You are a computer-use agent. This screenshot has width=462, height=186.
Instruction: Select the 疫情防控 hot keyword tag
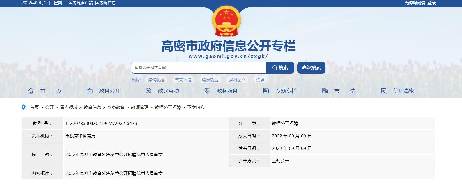(156, 80)
